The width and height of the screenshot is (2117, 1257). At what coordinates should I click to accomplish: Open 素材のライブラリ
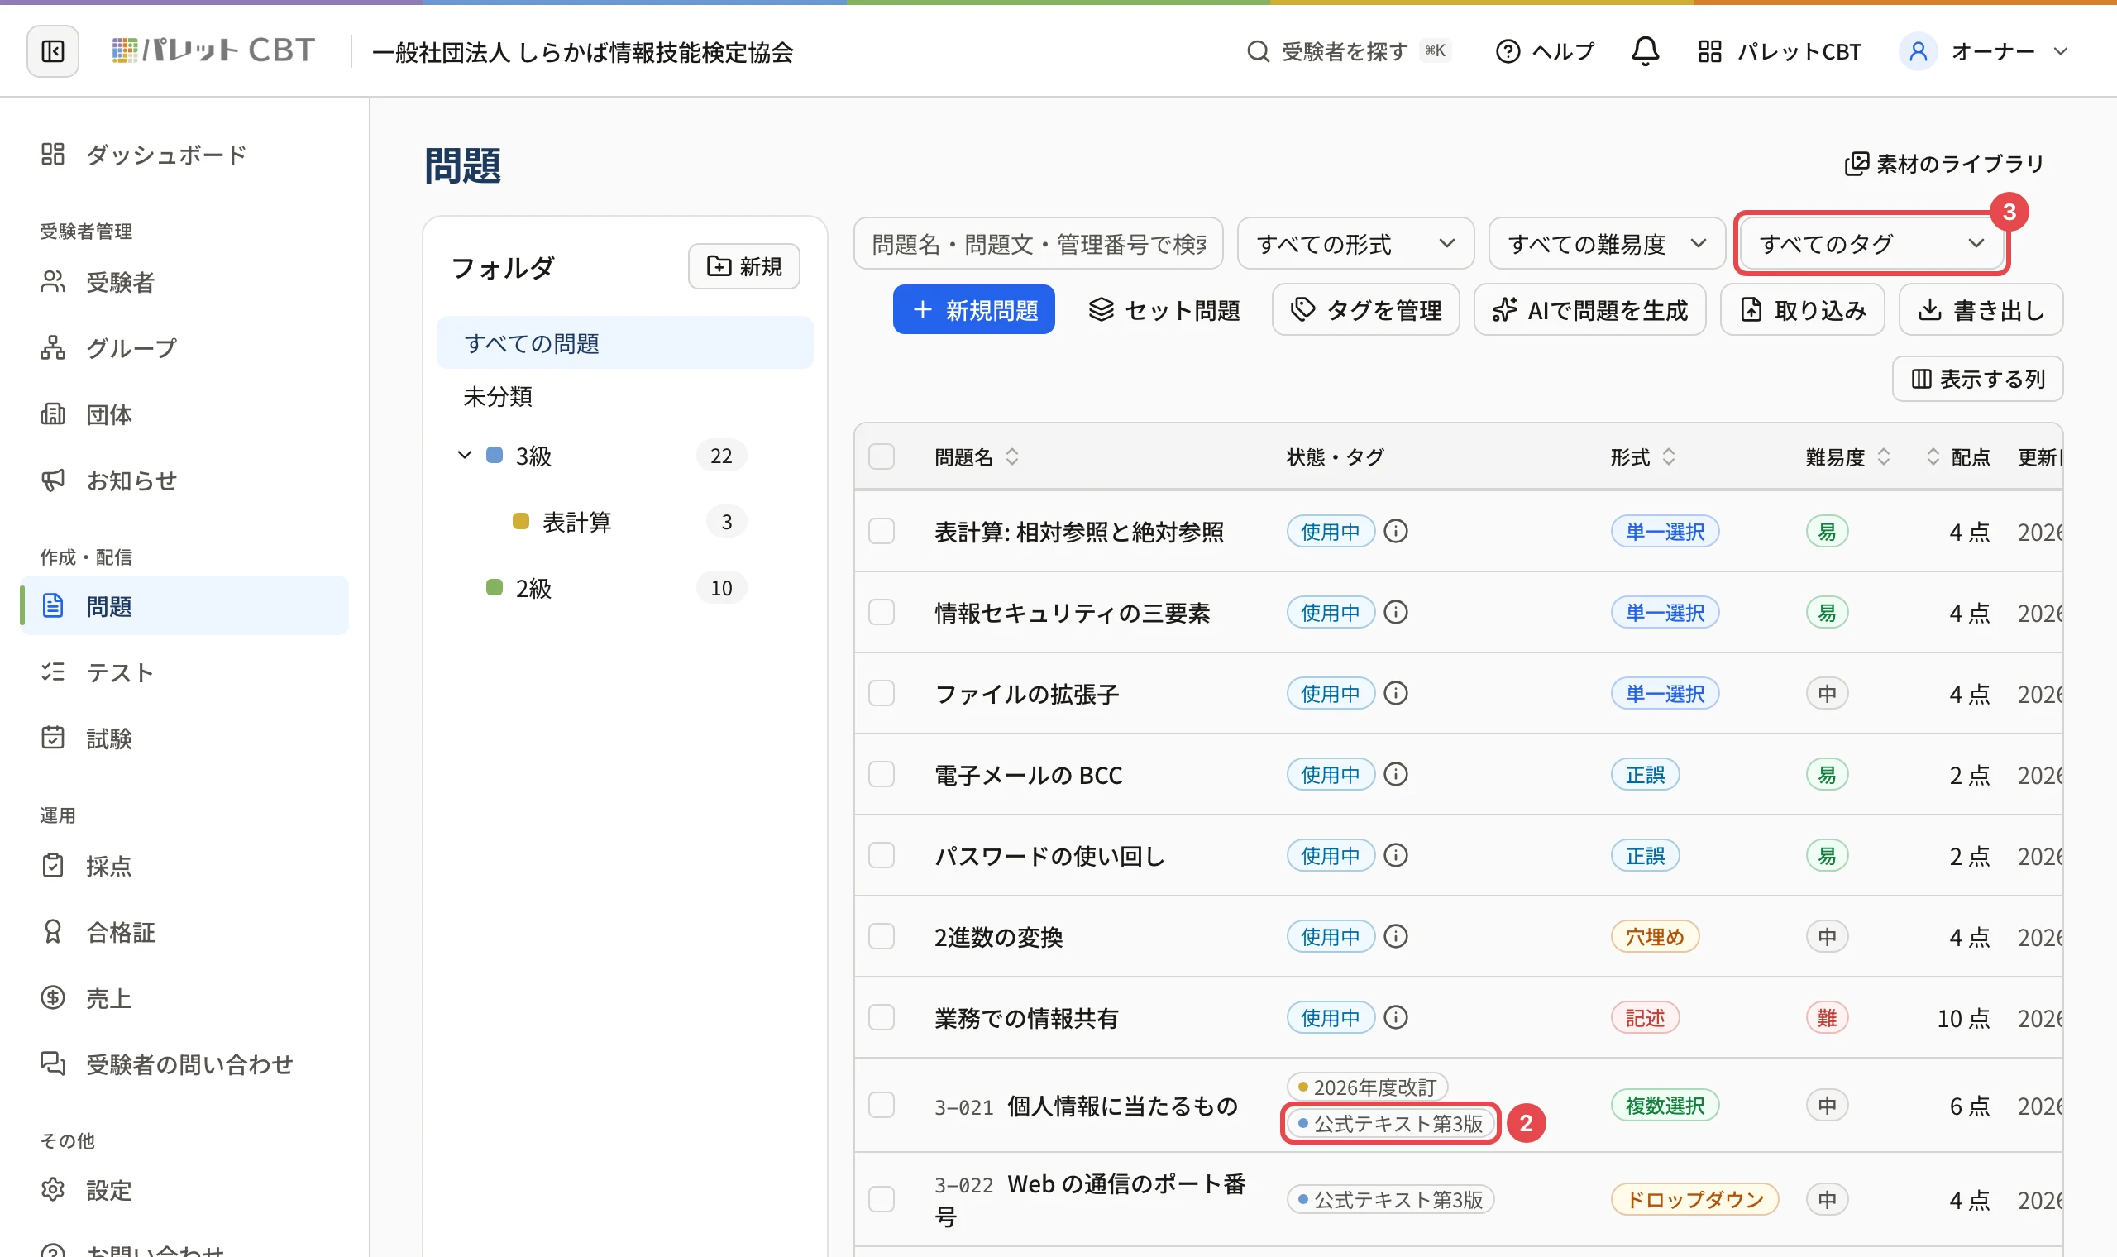coord(1944,164)
